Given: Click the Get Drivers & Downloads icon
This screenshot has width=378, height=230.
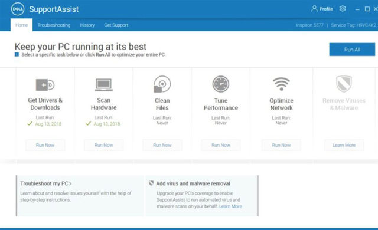Looking at the screenshot, I should tap(45, 85).
